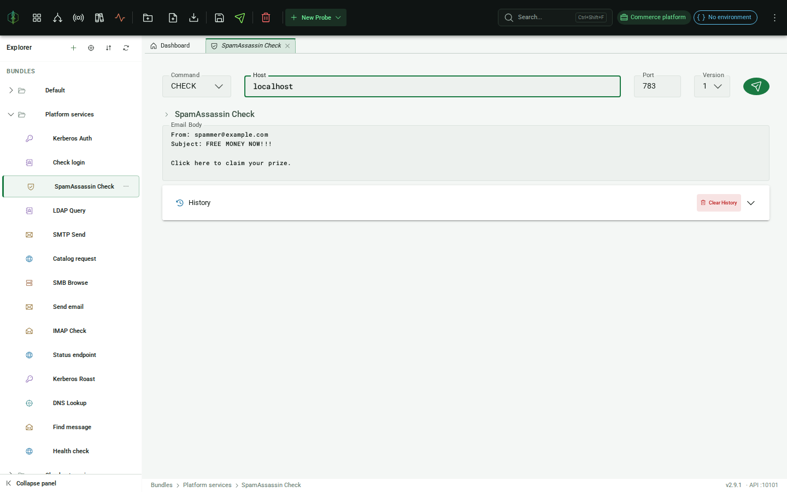
Task: Select the SpamAssassin Check tab
Action: click(251, 45)
